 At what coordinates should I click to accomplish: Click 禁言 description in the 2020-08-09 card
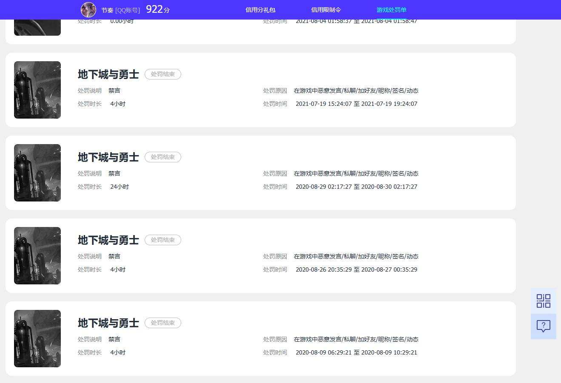pos(114,339)
